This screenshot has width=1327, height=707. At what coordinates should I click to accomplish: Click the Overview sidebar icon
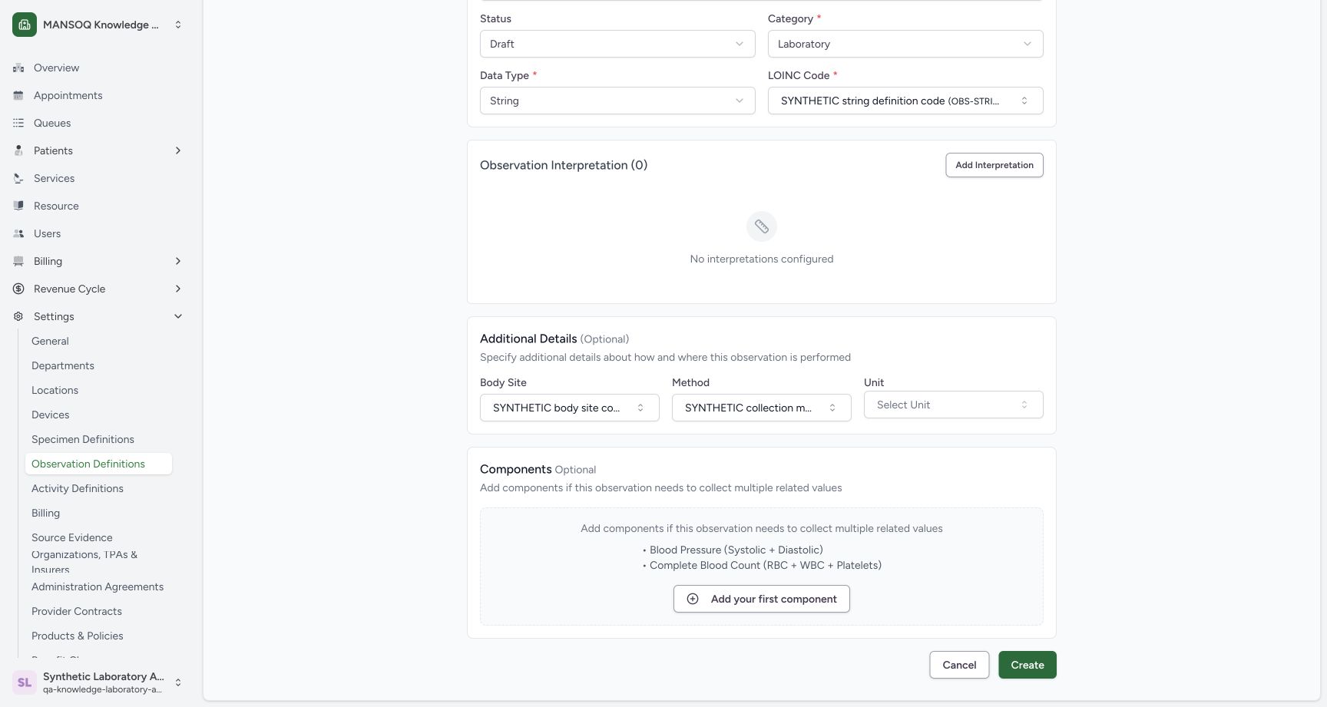tap(18, 68)
